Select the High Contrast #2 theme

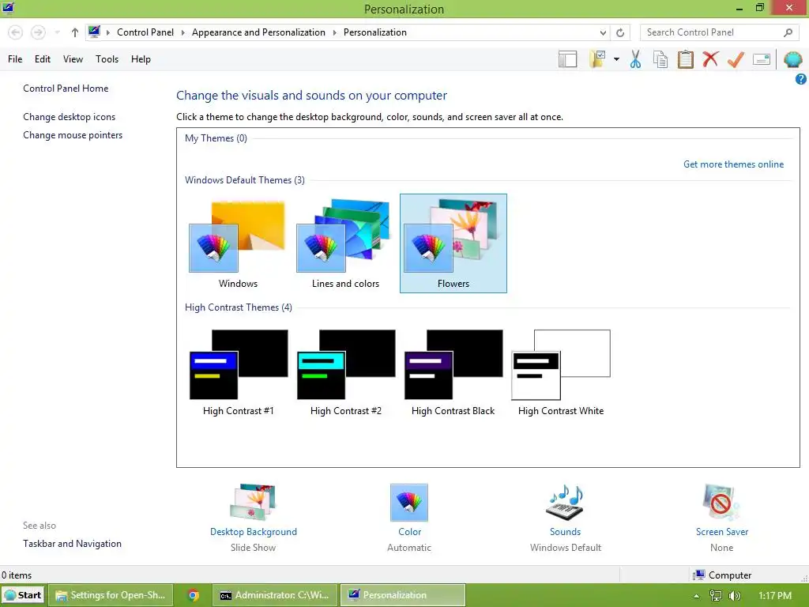346,371
